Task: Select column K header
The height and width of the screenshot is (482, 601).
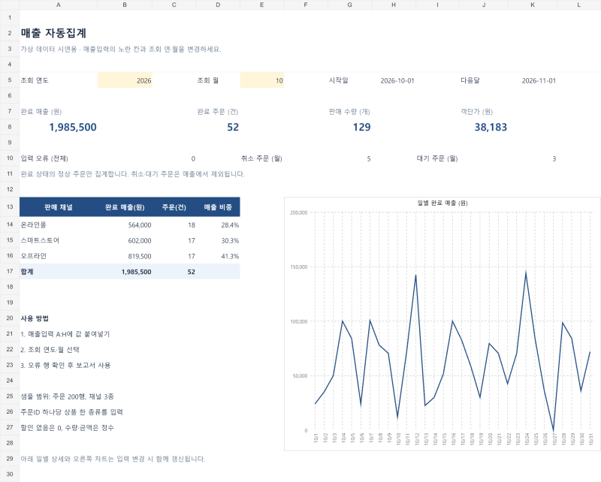Action: pyautogui.click(x=533, y=5)
